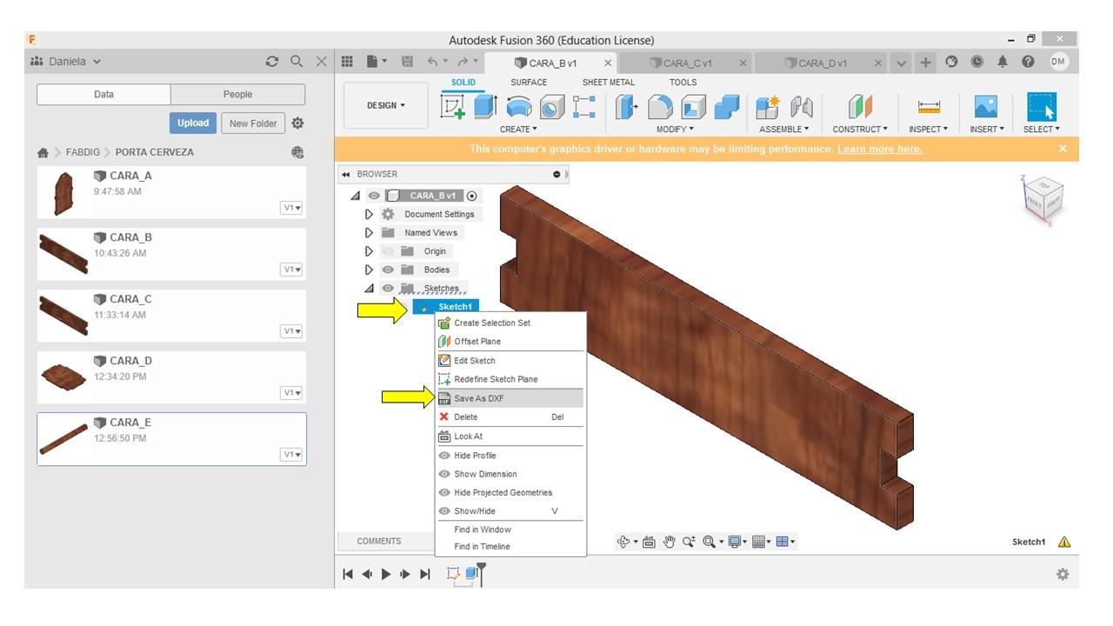Open the Show Data Panel grid icon
1113x626 pixels.
[x=347, y=62]
